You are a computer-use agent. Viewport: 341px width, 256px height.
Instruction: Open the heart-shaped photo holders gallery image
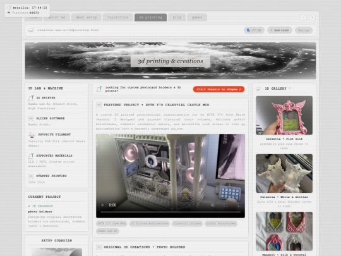(x=284, y=231)
